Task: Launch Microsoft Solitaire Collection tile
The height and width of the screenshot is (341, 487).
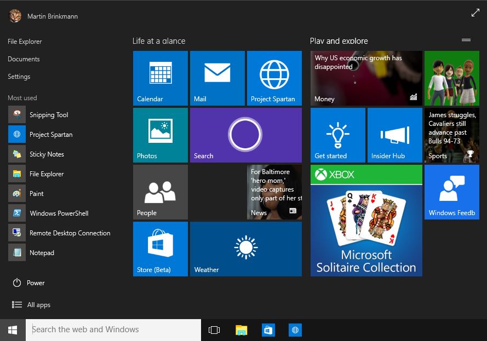Action: [366, 221]
